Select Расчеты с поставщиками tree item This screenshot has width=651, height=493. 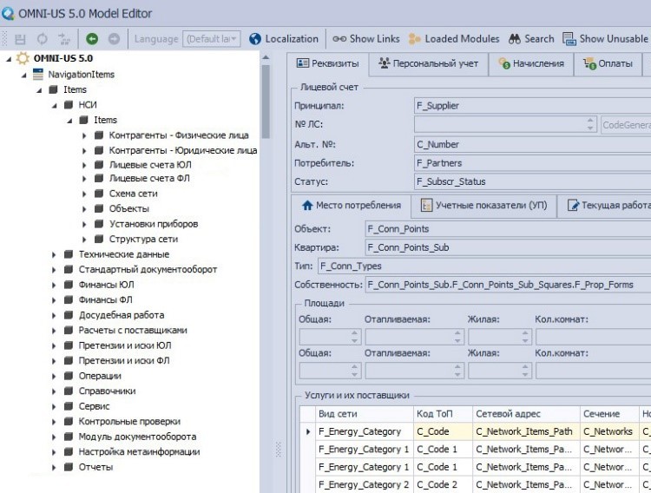click(x=133, y=331)
